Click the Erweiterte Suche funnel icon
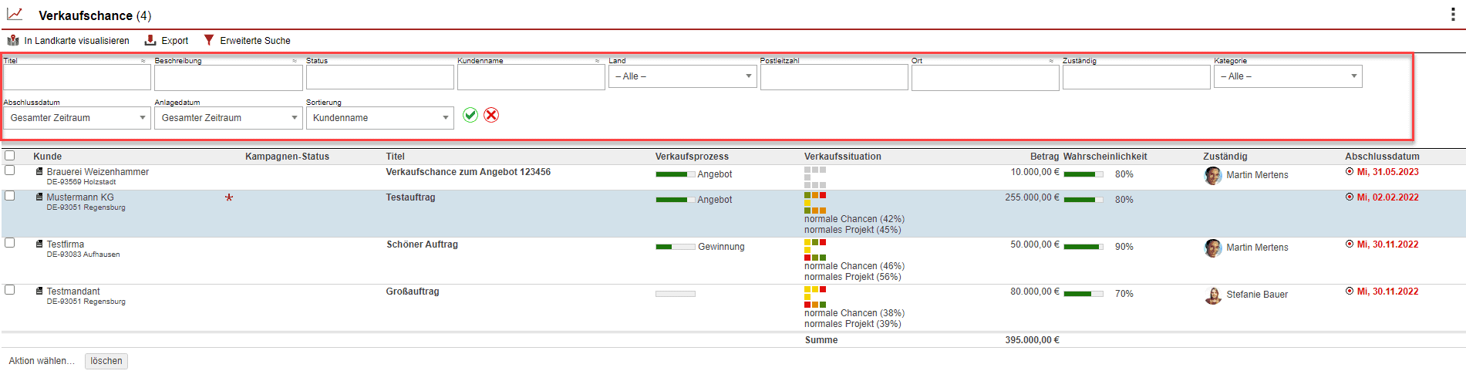The width and height of the screenshot is (1466, 381). 208,40
